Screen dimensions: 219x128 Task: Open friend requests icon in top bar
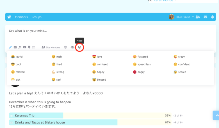pyautogui.click(x=198, y=17)
